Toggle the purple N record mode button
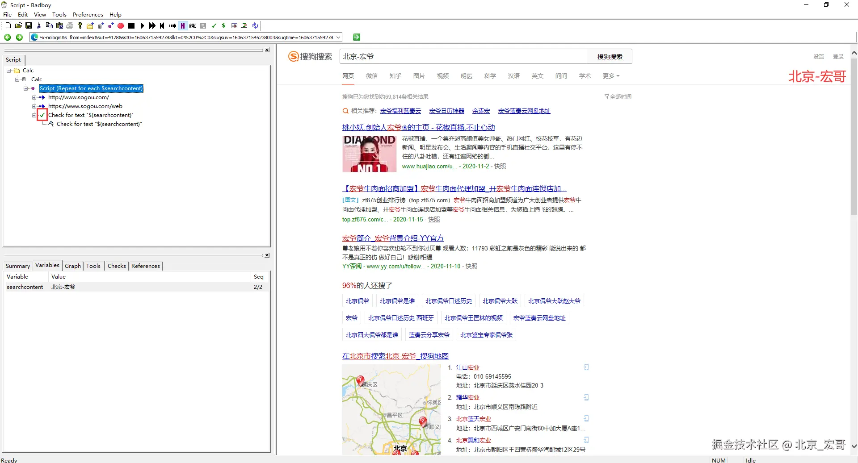The width and height of the screenshot is (858, 463). [x=183, y=26]
